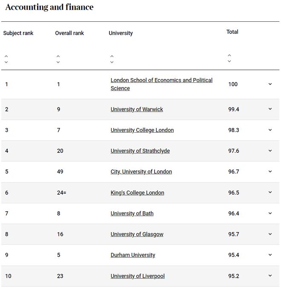Open the University of Liverpool link

tap(138, 276)
